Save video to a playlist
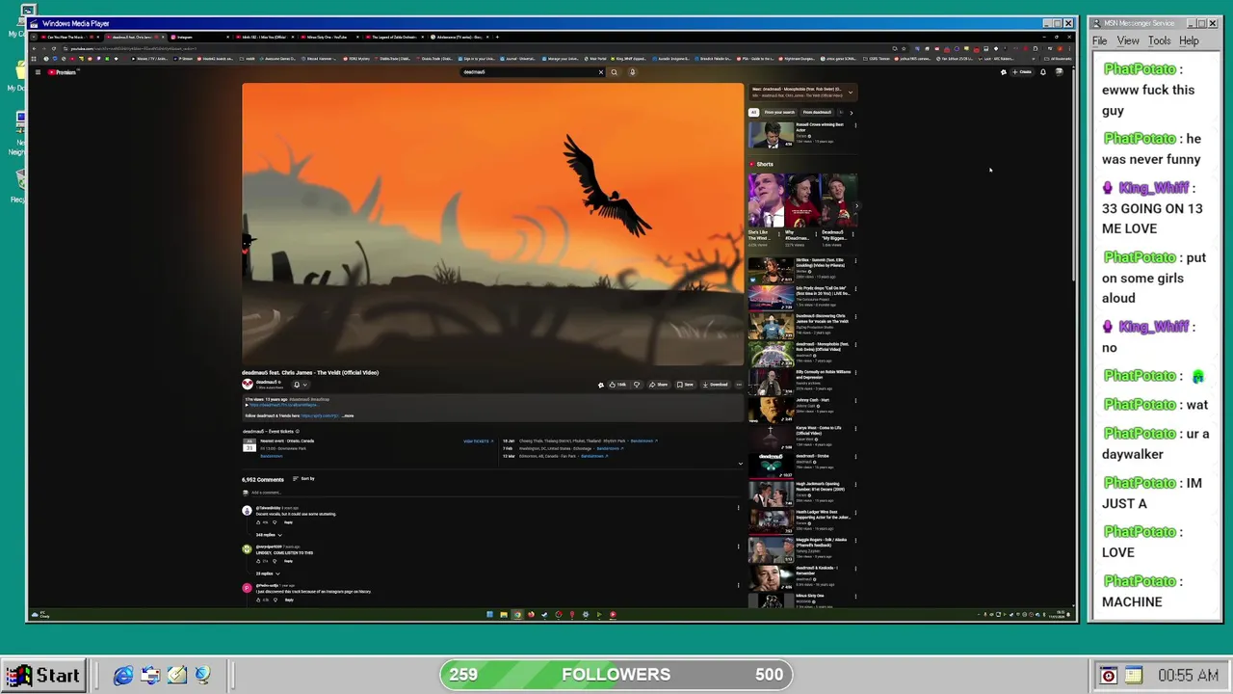Screen dimensions: 1233x694 (686, 385)
